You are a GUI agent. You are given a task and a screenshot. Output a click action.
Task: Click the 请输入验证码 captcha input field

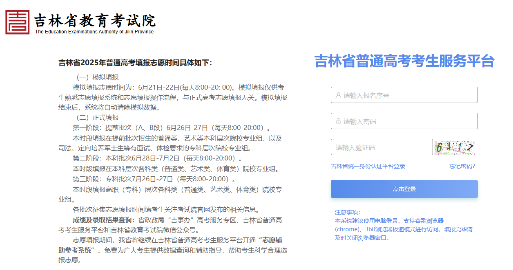coord(381,147)
